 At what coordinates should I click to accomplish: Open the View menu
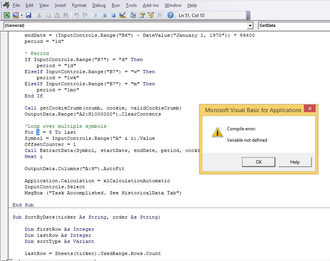(44, 5)
